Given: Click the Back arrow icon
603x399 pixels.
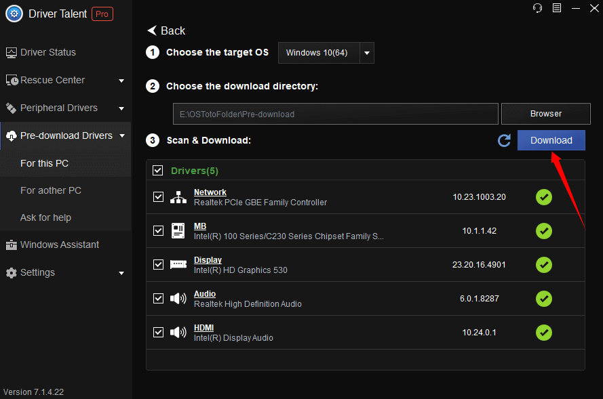Looking at the screenshot, I should [152, 30].
